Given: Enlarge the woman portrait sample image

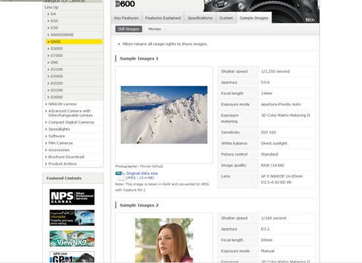Looking at the screenshot, I should [x=164, y=240].
